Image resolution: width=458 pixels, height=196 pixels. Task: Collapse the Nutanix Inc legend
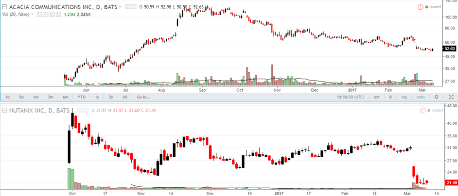pos(5,111)
